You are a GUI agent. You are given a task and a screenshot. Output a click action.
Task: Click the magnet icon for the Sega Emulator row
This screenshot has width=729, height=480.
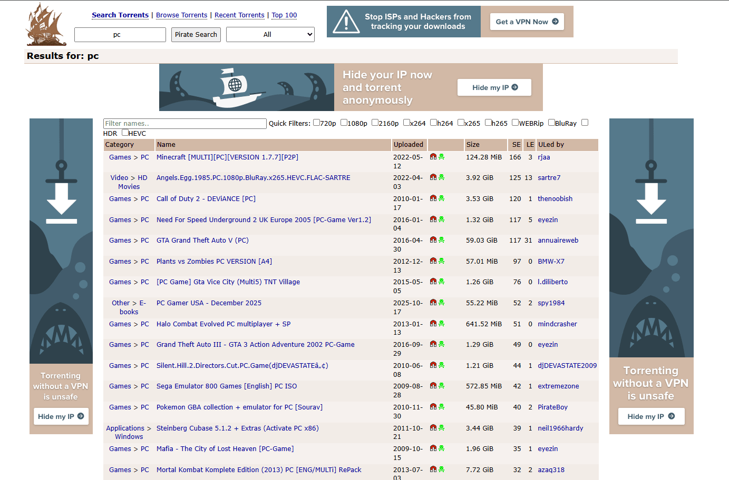pyautogui.click(x=433, y=386)
